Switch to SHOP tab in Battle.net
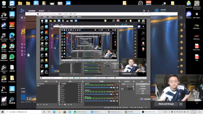 coord(41,11)
